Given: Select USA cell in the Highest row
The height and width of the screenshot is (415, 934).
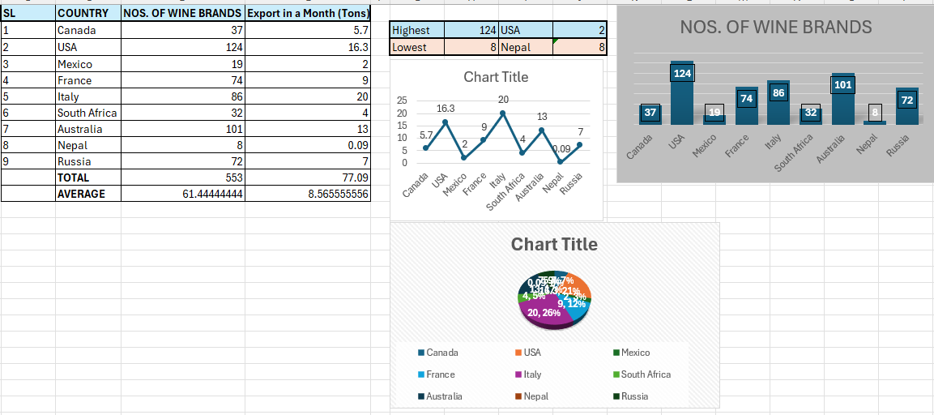Looking at the screenshot, I should tap(526, 31).
